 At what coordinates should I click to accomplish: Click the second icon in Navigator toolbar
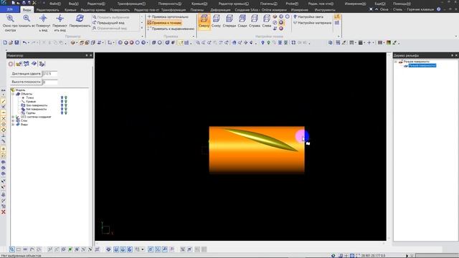click(19, 64)
